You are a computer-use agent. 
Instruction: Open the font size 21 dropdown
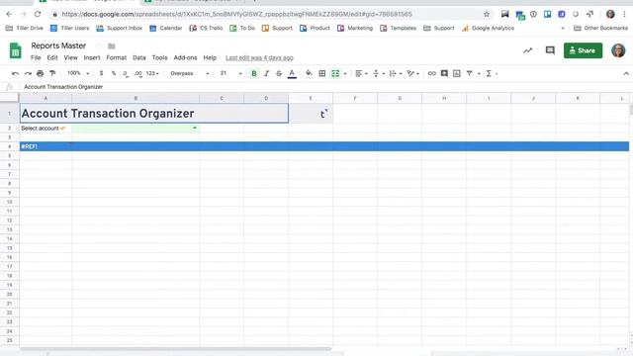[x=230, y=73]
